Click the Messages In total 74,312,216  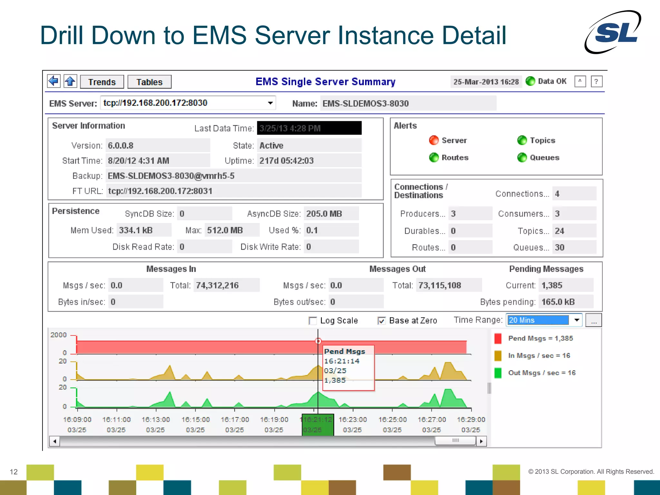click(227, 285)
